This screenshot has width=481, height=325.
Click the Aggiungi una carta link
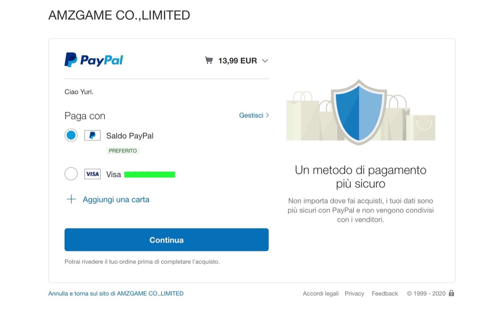click(x=116, y=200)
